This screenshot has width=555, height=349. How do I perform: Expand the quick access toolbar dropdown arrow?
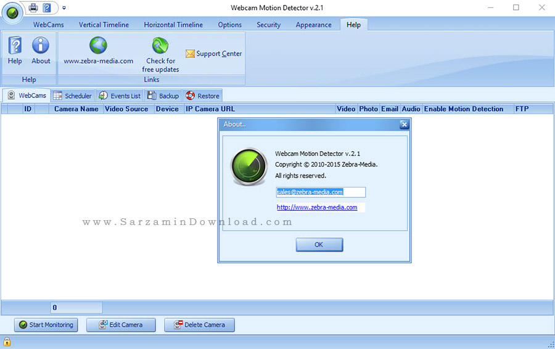coord(64,7)
